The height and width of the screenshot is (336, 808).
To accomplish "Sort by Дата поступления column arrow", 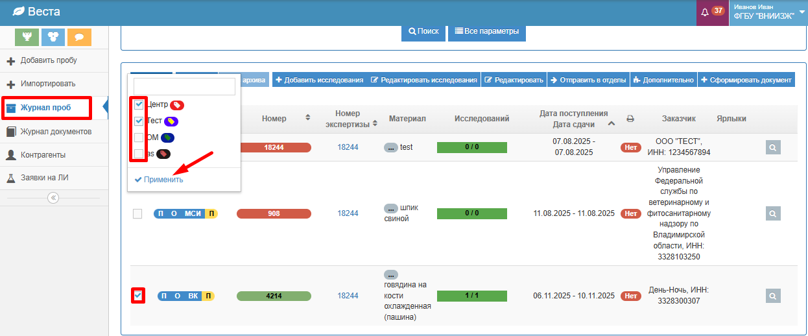I will [612, 123].
